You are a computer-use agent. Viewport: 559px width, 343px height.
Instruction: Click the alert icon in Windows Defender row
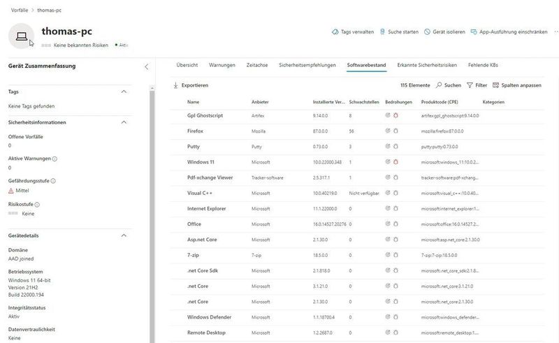[x=395, y=317]
